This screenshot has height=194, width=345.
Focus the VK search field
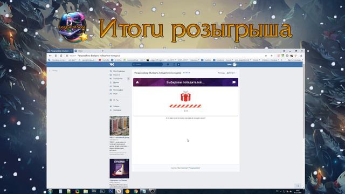[x=147, y=65]
